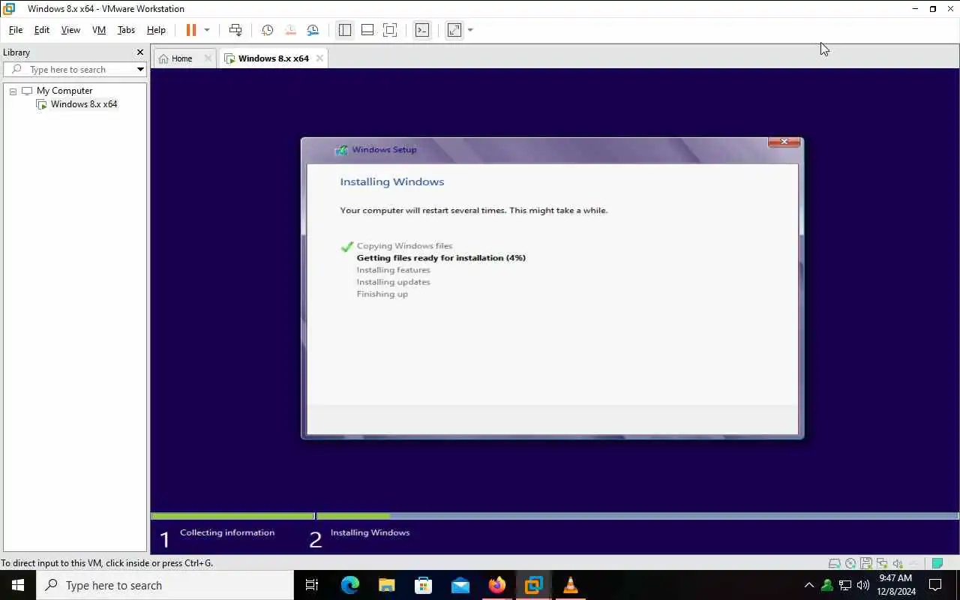Click the Installing Windows heading text
This screenshot has width=960, height=600.
pyautogui.click(x=391, y=181)
